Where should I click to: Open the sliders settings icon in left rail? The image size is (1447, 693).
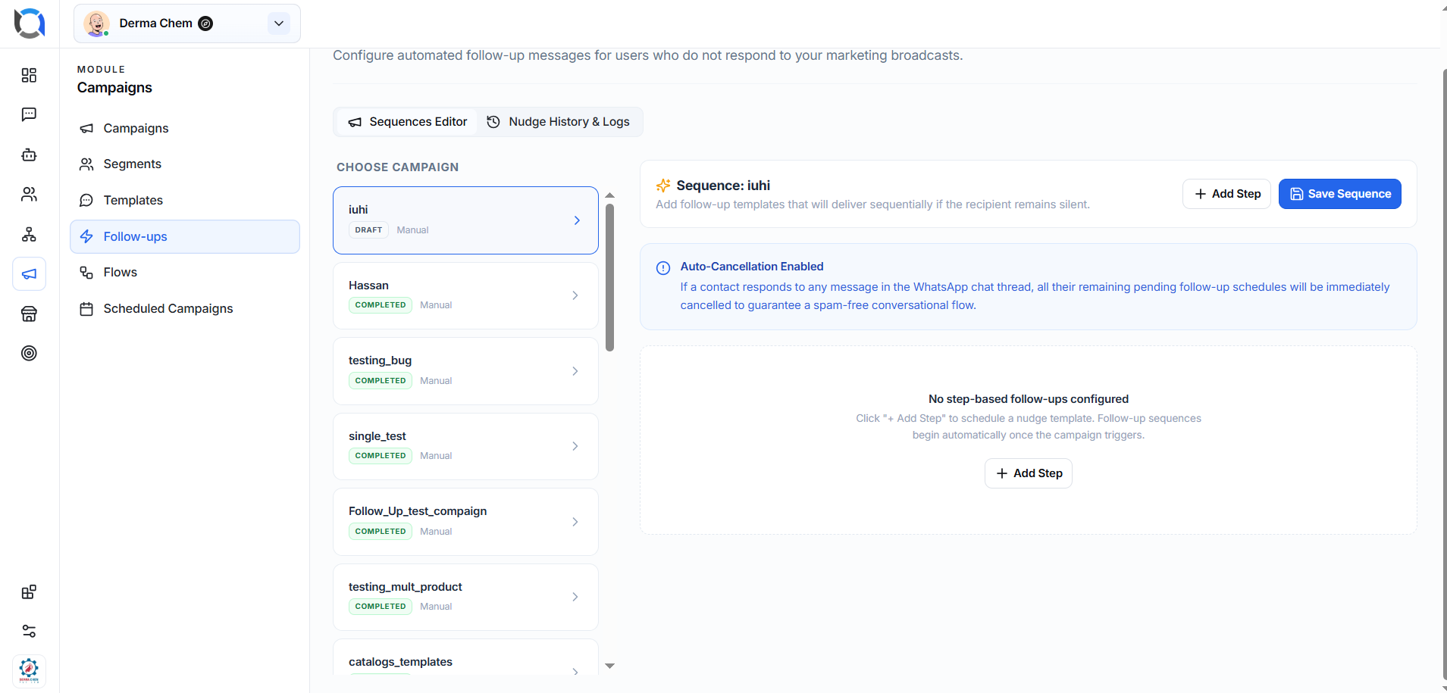(29, 631)
